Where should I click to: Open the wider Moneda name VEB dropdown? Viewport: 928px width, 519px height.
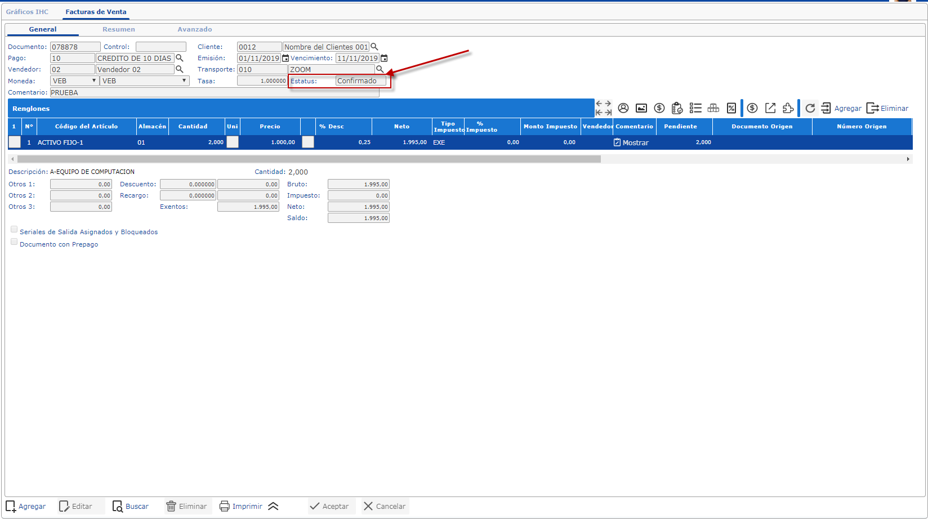[144, 81]
